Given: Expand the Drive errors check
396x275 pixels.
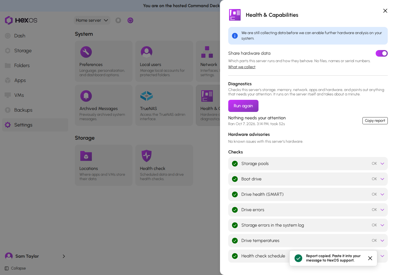Looking at the screenshot, I should 308,210.
